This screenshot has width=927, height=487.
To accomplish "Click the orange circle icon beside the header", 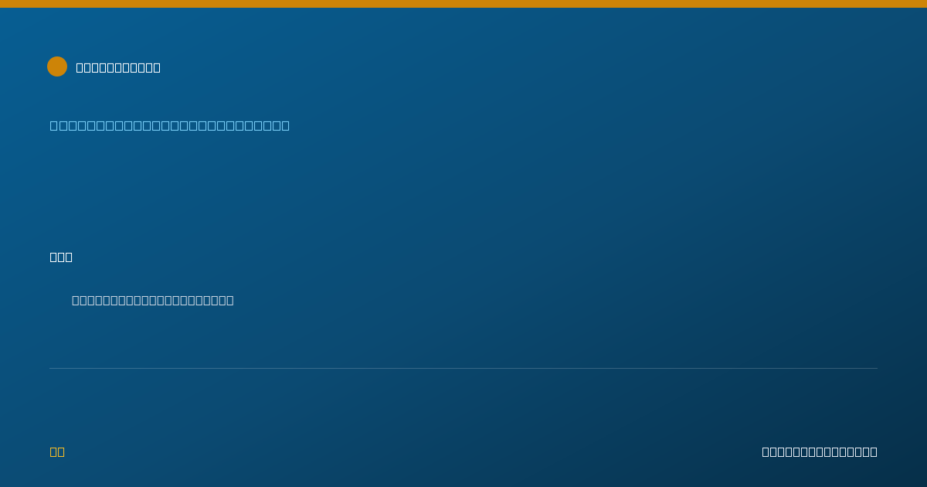I will coord(57,66).
